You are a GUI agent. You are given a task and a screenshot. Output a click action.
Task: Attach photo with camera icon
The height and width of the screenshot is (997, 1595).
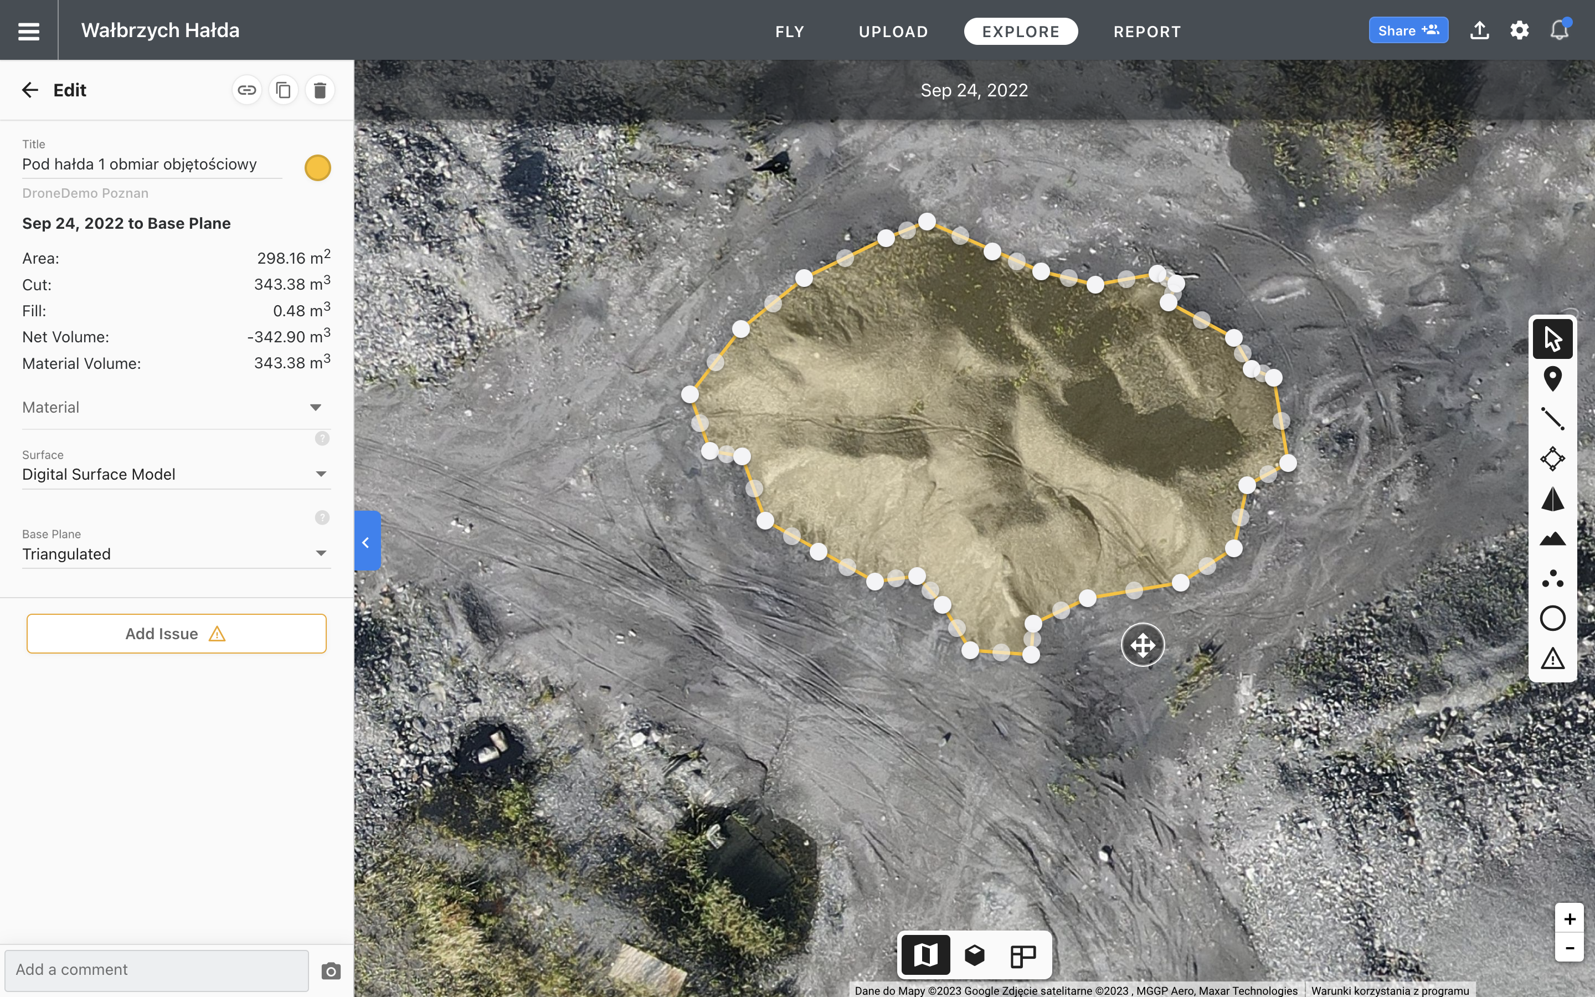coord(331,970)
